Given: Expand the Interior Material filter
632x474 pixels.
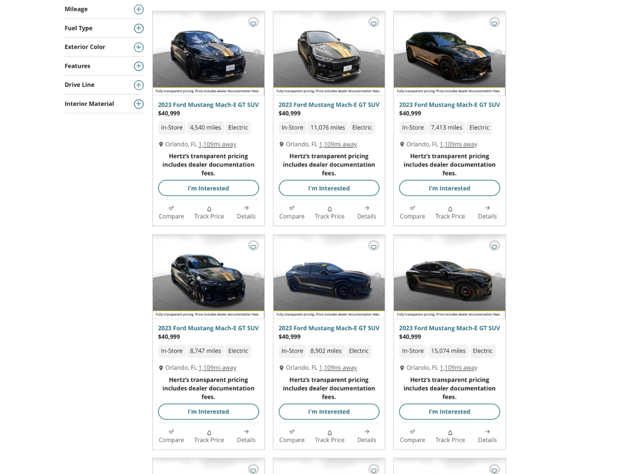Looking at the screenshot, I should (x=139, y=104).
